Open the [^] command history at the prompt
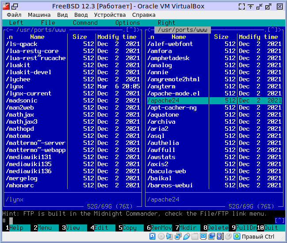287x243 pixels. (279, 220)
